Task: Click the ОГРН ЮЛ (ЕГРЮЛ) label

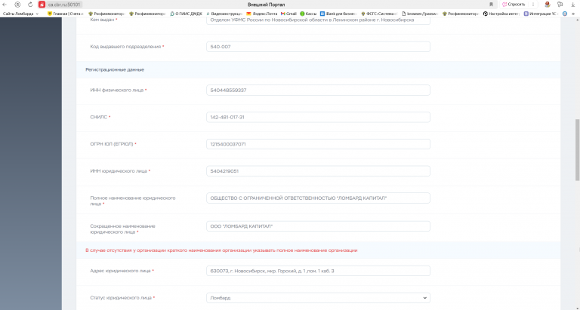Action: (113, 144)
